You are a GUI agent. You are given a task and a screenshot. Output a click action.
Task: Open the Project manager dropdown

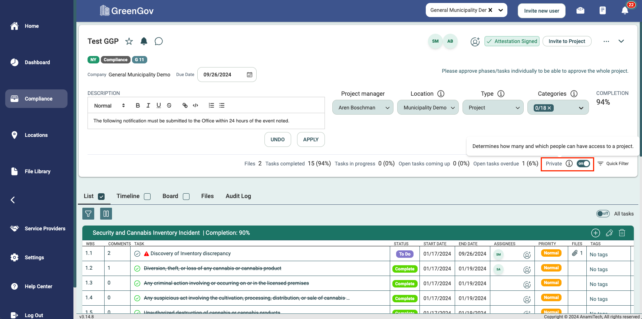coord(362,108)
